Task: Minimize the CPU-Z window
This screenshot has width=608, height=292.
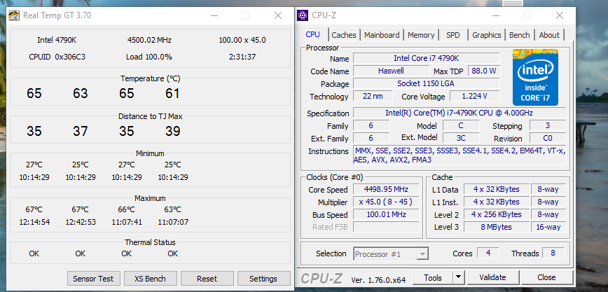Action: click(495, 15)
